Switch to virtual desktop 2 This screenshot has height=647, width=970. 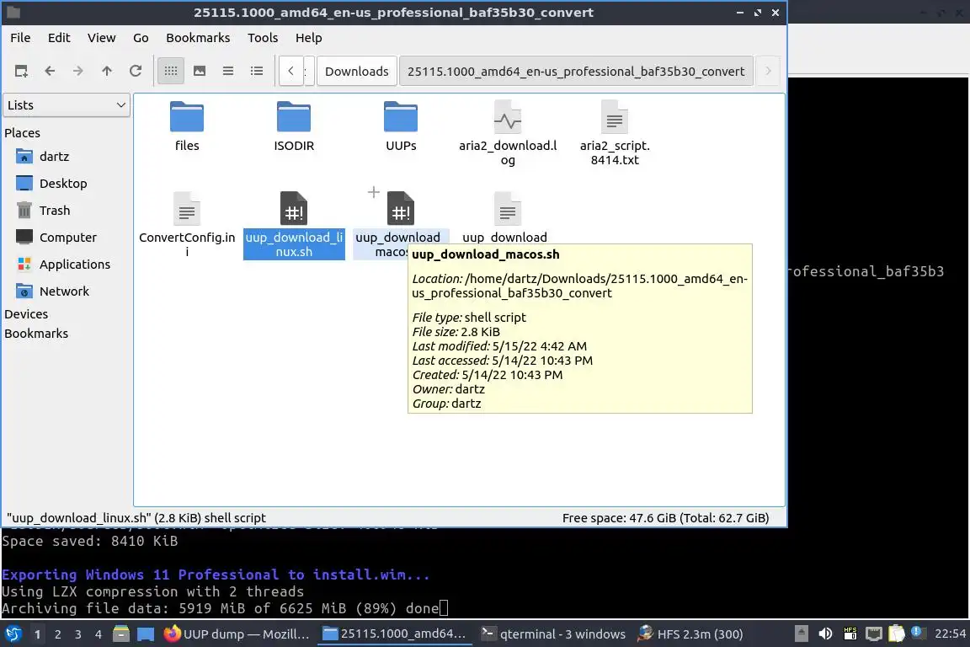pyautogui.click(x=57, y=634)
